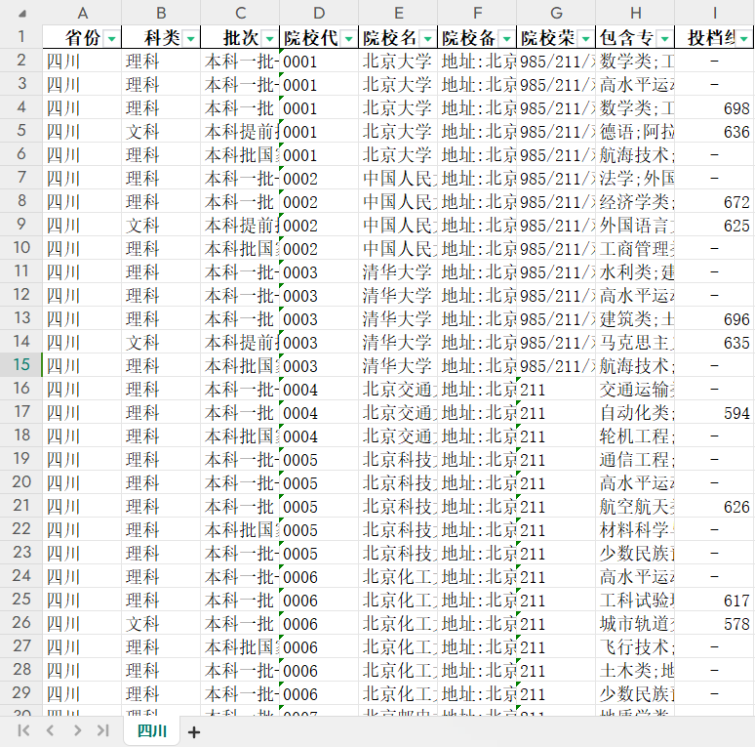This screenshot has height=747, width=755.
Task: Select column C header
Action: (x=240, y=13)
